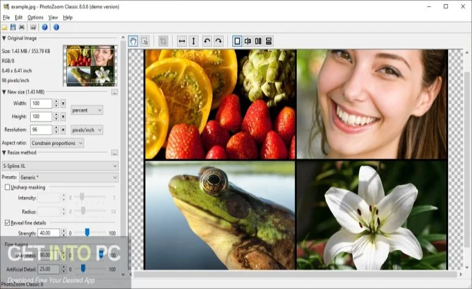
Task: Click the lock icon beside Width
Action: point(63,103)
